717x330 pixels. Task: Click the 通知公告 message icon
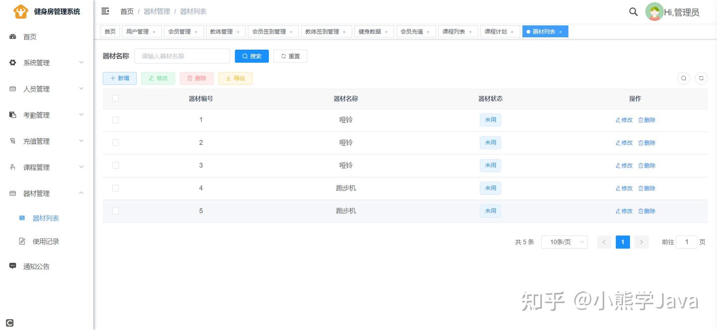coord(13,266)
